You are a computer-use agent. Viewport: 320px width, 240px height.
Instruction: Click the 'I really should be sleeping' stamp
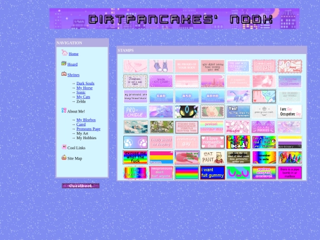161,142
